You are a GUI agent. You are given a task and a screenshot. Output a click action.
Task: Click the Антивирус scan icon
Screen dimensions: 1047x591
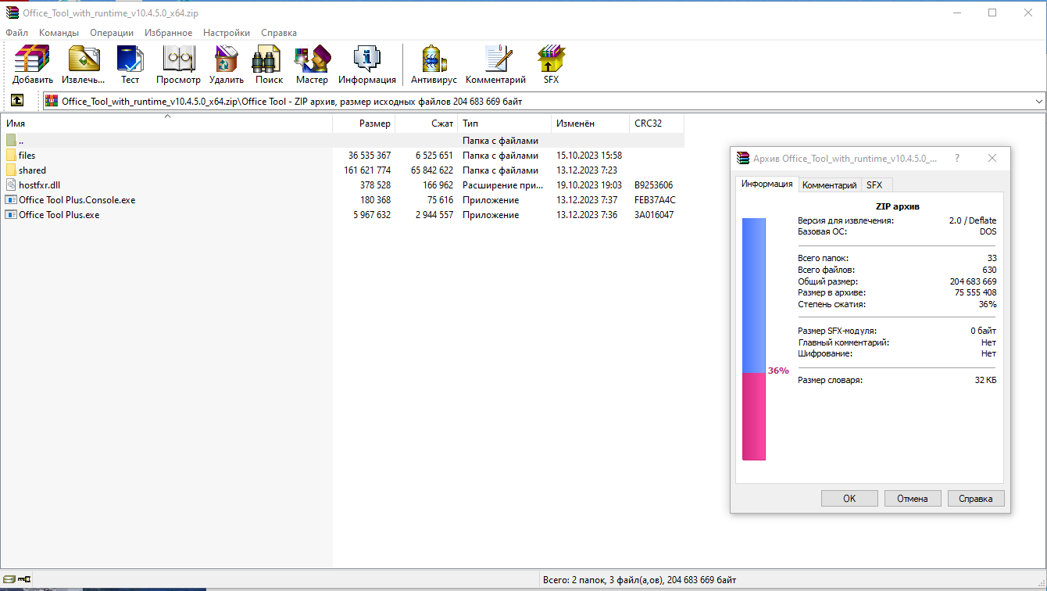(x=434, y=65)
